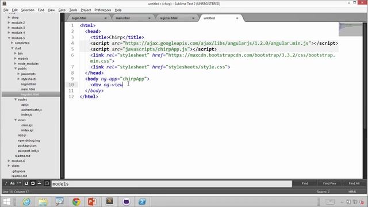Open the File menu
This screenshot has height=207, width=368.
pyautogui.click(x=6, y=10)
